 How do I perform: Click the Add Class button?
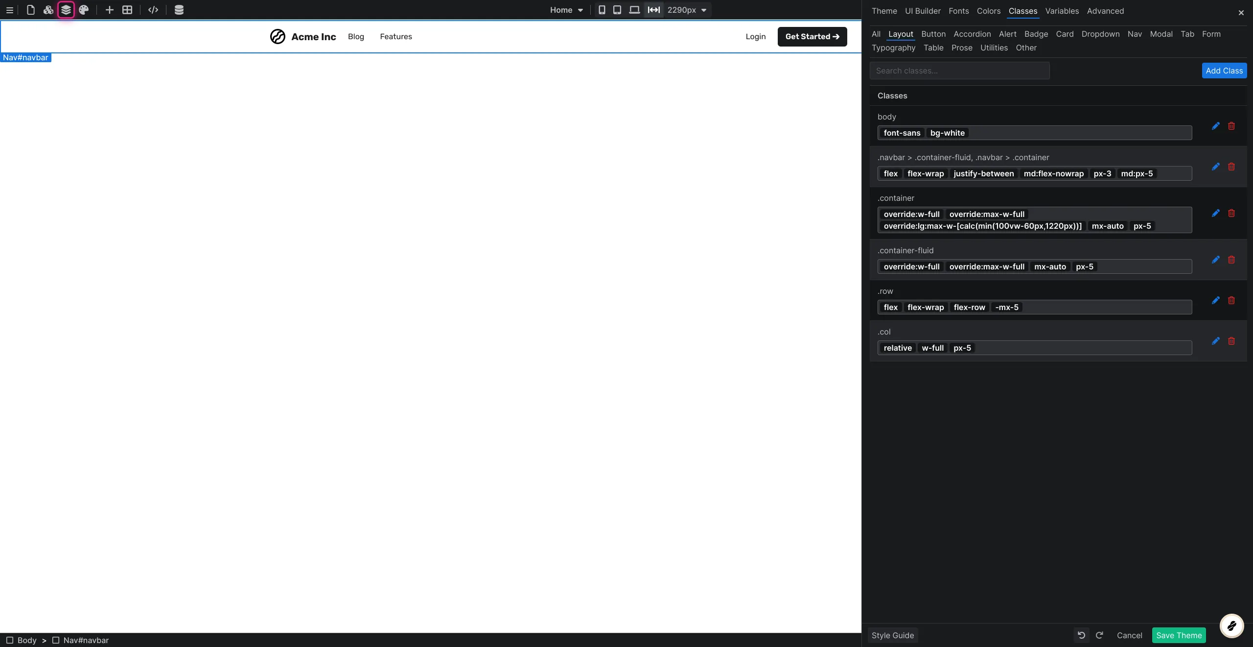[x=1224, y=71]
